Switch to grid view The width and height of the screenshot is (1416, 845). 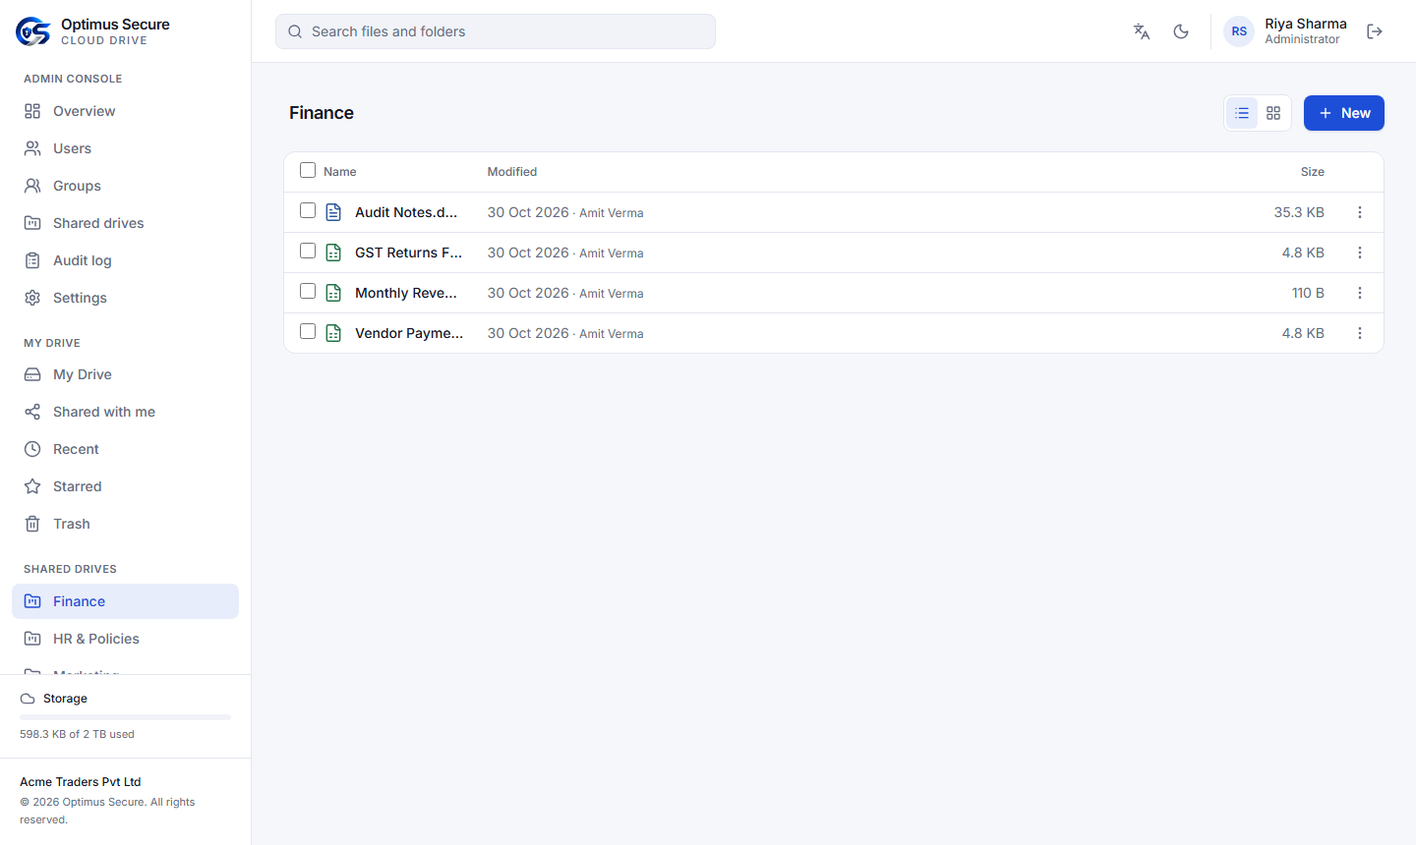[1273, 113]
